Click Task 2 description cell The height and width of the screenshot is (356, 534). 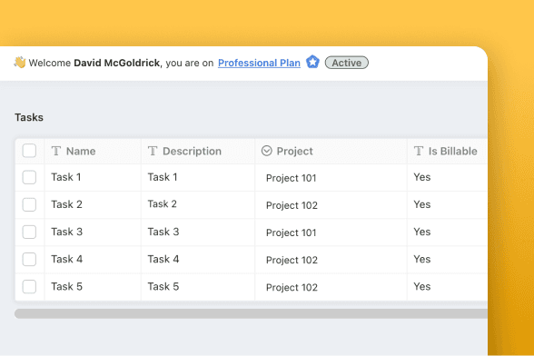point(198,204)
